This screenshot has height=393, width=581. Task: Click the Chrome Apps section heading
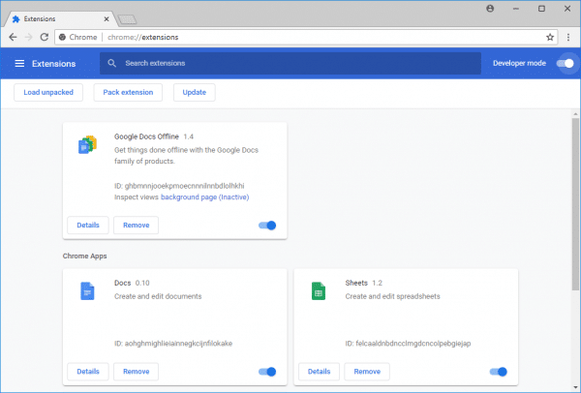pos(85,256)
